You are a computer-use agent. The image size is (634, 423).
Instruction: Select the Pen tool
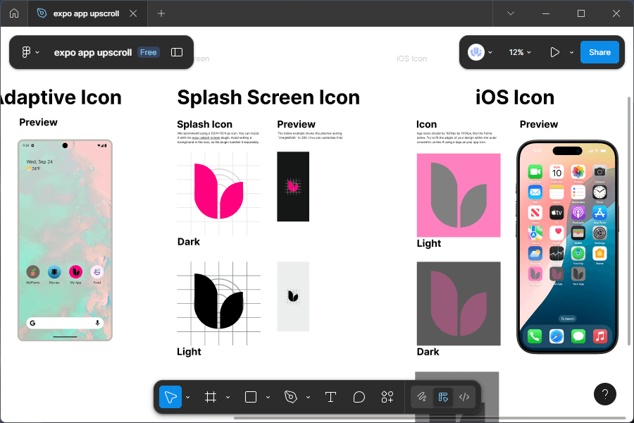[x=290, y=396]
